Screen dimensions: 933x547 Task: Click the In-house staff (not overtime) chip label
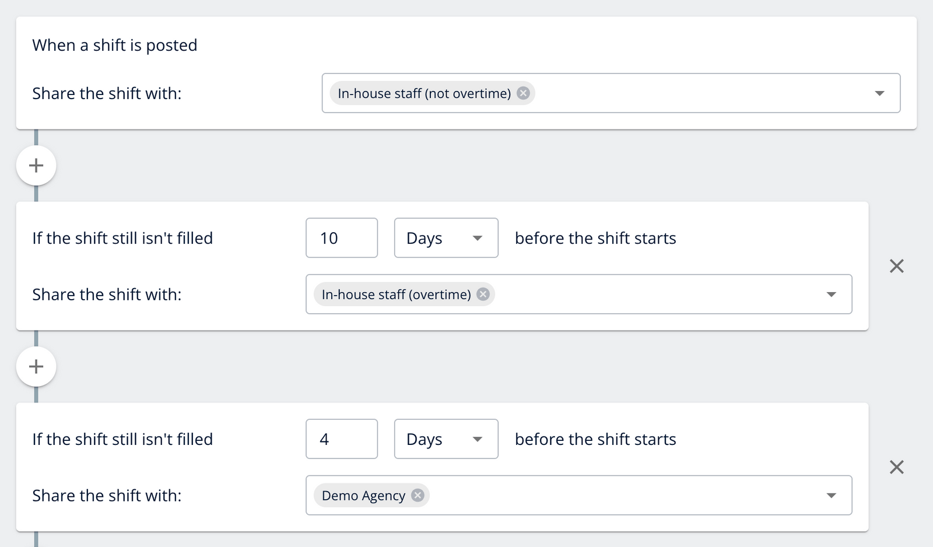(424, 93)
